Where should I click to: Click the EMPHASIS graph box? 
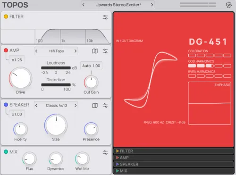[x=210, y=103]
